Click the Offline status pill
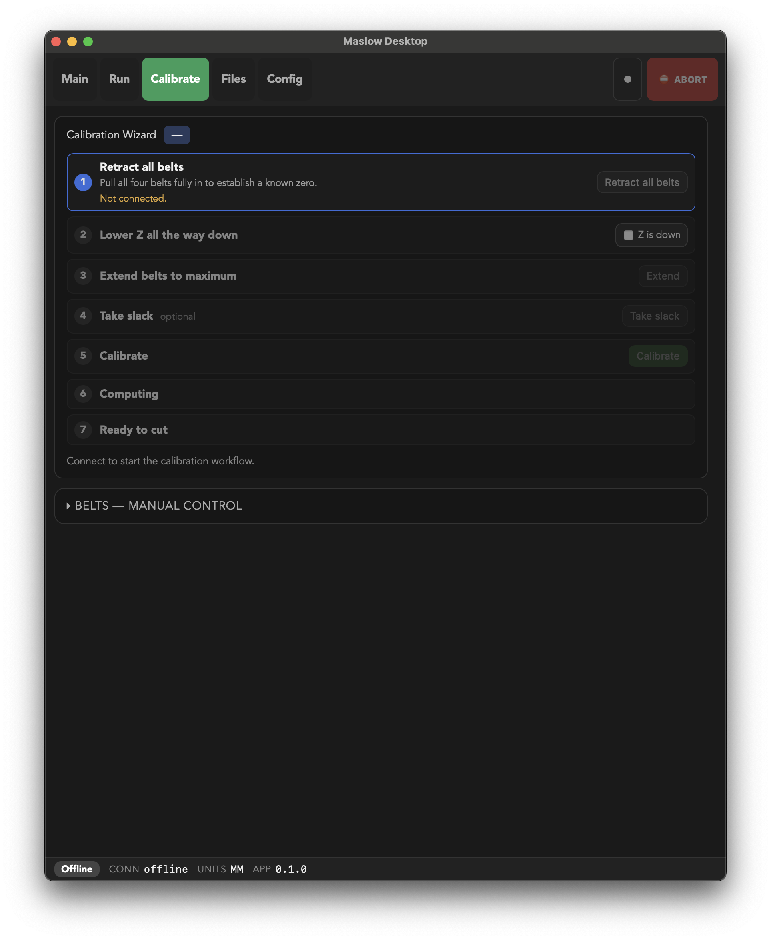This screenshot has width=771, height=940. 77,869
